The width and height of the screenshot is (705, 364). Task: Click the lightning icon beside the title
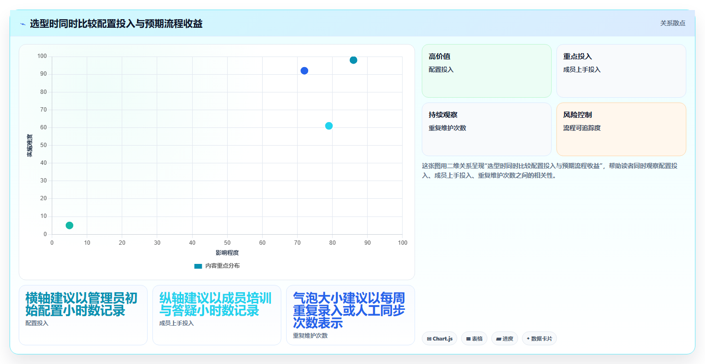(23, 23)
